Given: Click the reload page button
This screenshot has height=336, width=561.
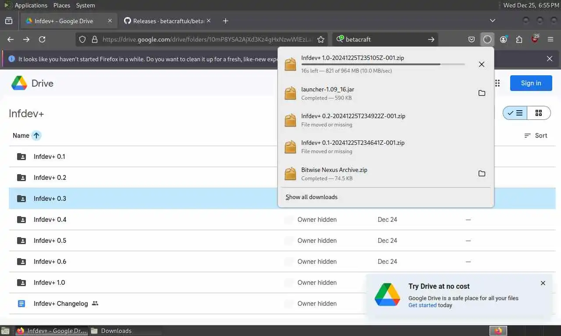Looking at the screenshot, I should [42, 39].
